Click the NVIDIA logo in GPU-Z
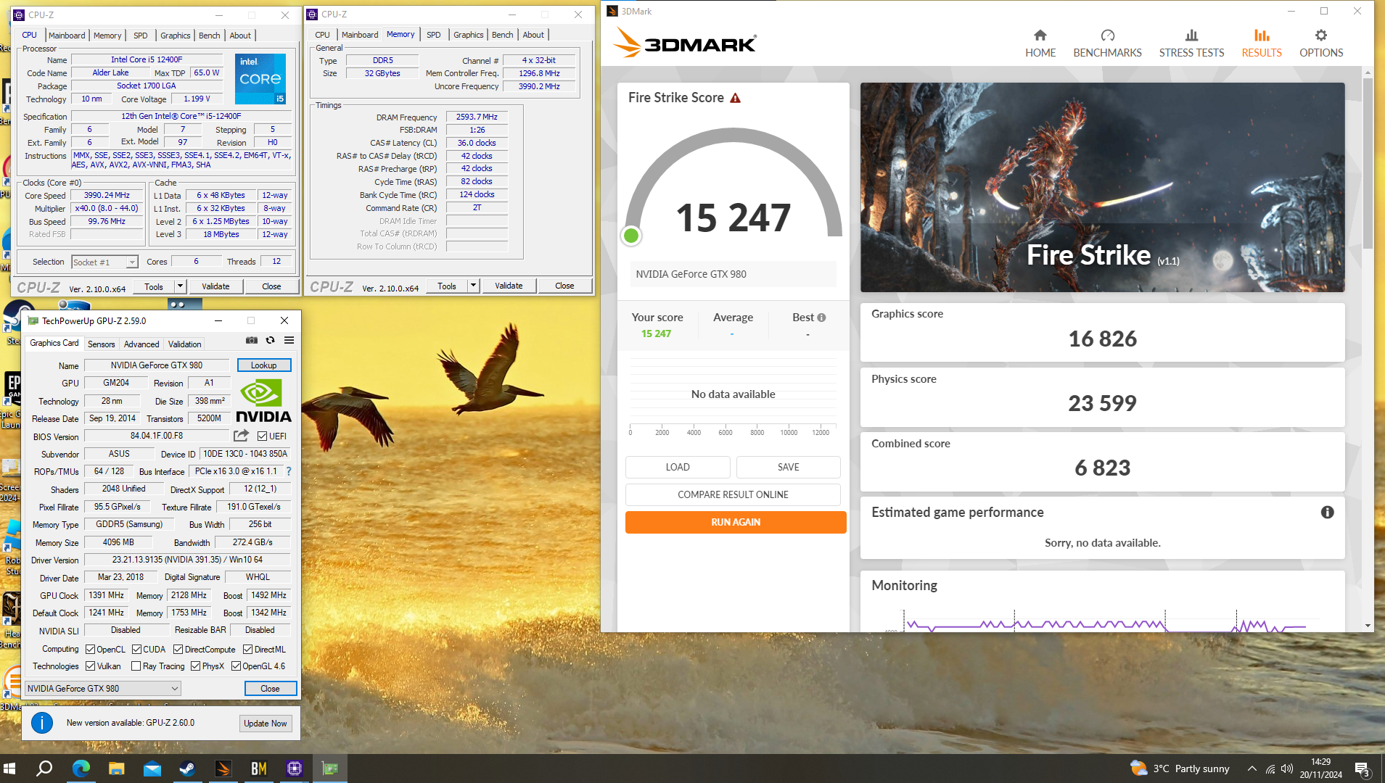The width and height of the screenshot is (1385, 783). pos(263,401)
